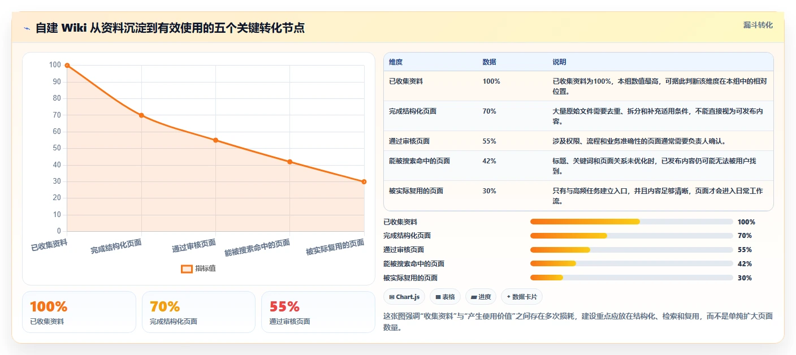The height and width of the screenshot is (355, 796).
Task: Click the 已收集资料 label beside its progress bar
Action: pos(400,222)
